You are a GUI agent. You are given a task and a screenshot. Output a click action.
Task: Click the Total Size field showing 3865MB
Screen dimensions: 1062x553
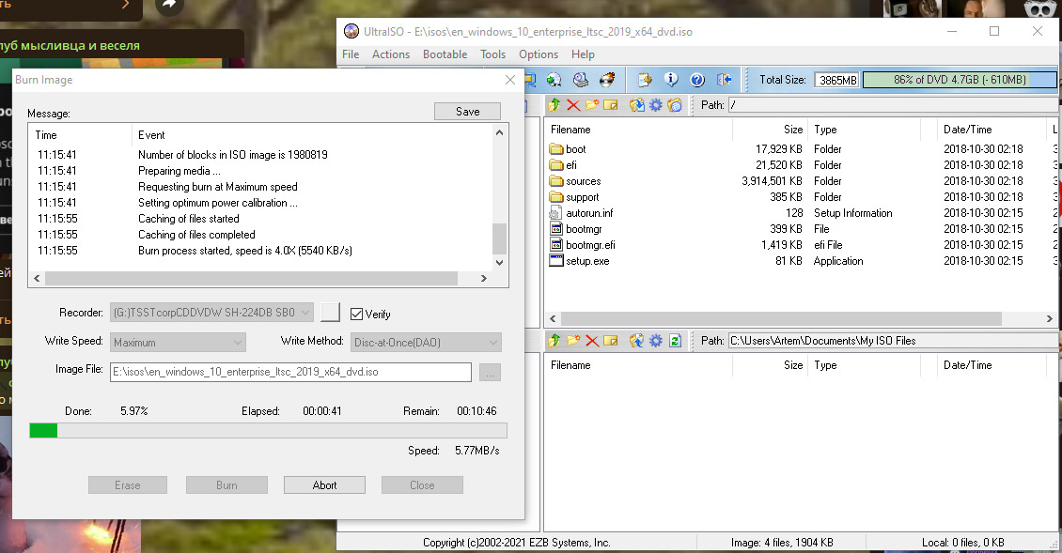click(837, 80)
